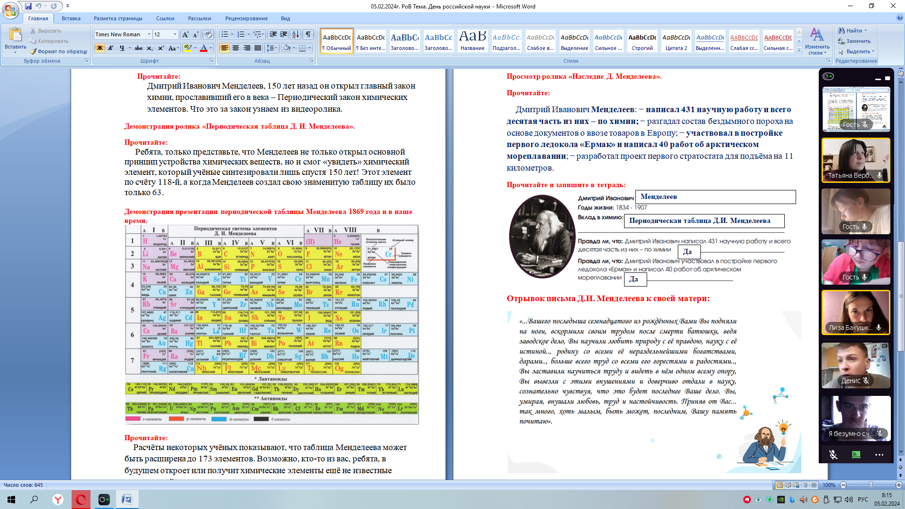The height and width of the screenshot is (509, 905).
Task: Open the Вид ribbon tab
Action: (285, 18)
